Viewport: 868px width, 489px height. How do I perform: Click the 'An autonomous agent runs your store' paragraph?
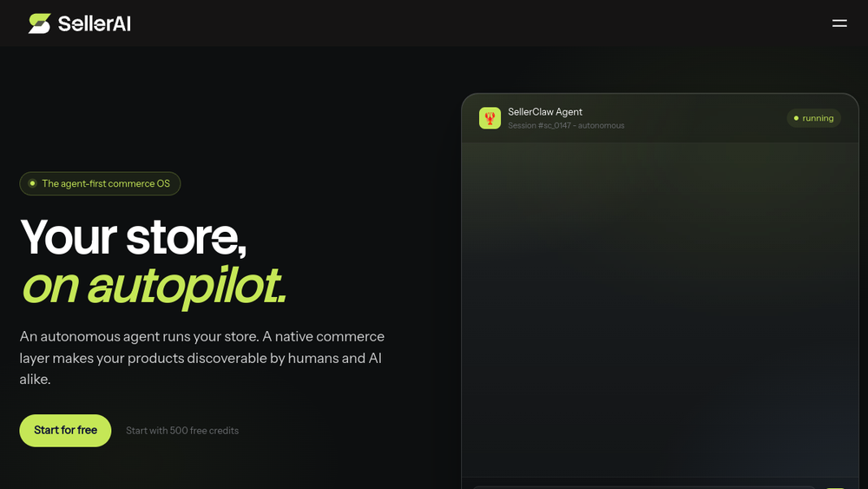tap(202, 358)
